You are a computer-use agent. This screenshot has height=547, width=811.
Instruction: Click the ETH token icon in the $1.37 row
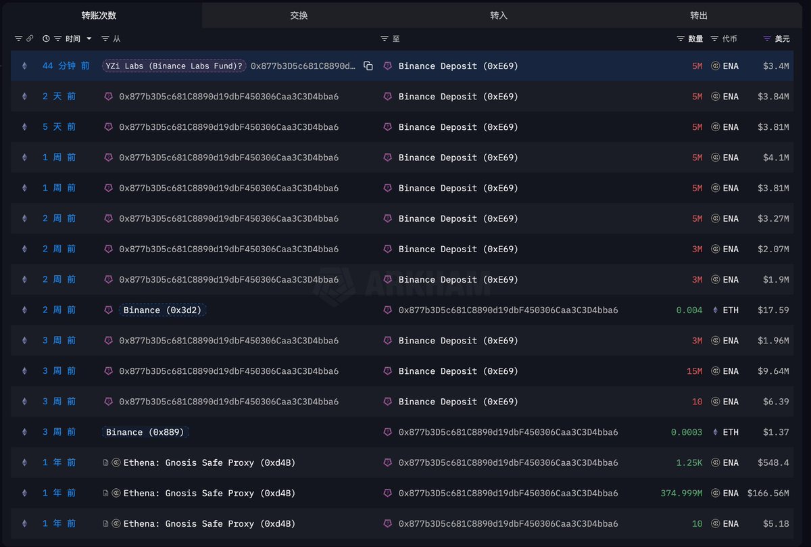[716, 432]
